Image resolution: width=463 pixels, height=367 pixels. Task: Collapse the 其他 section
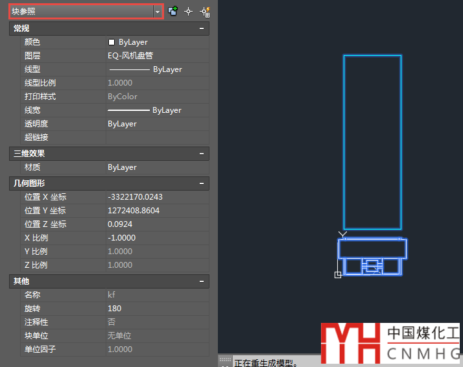pos(202,281)
